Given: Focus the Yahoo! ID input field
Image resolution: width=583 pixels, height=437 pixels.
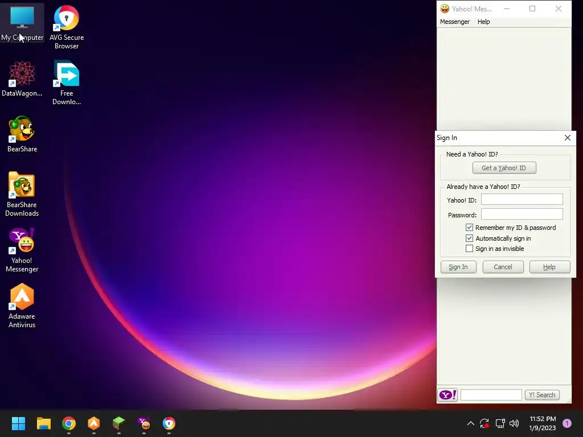Looking at the screenshot, I should (522, 200).
